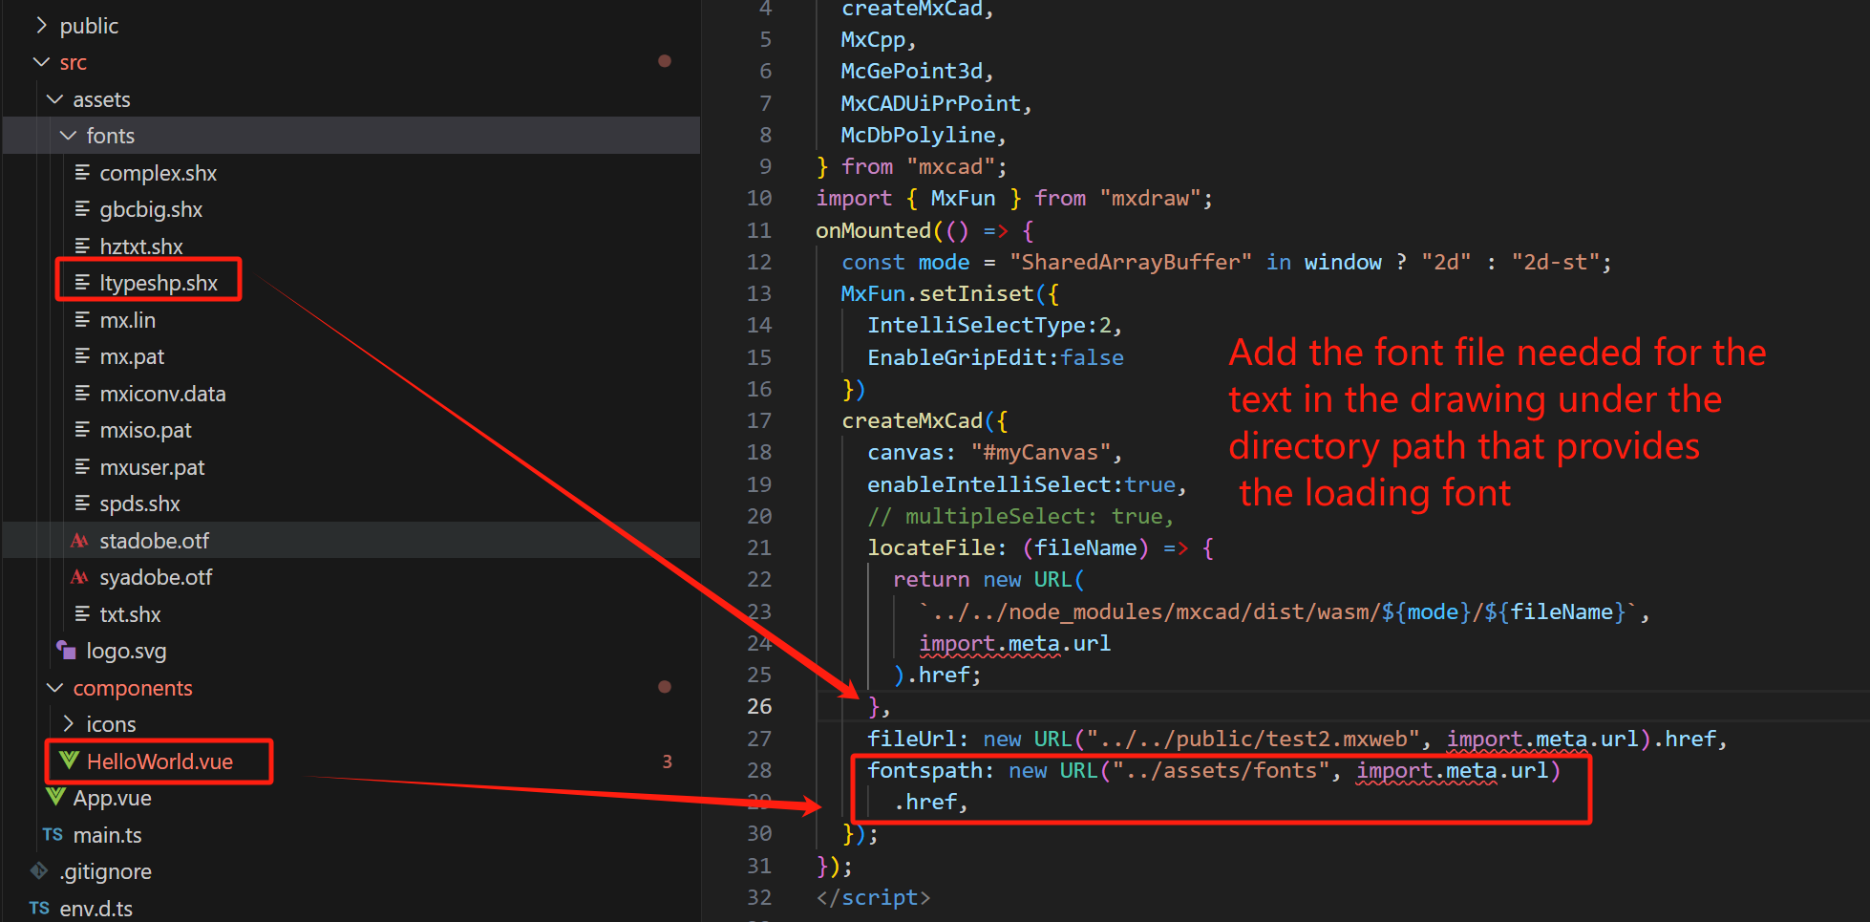
Task: Collapse the assets folder
Action: pyautogui.click(x=54, y=99)
